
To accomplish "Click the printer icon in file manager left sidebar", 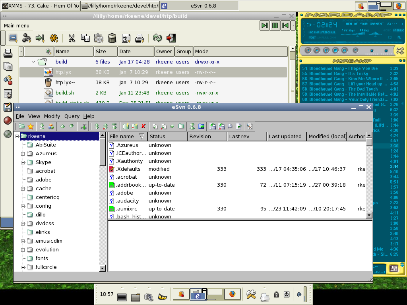I will pos(8,53).
